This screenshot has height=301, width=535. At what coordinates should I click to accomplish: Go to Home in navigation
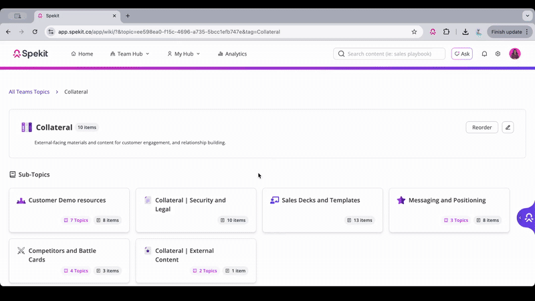pos(82,54)
